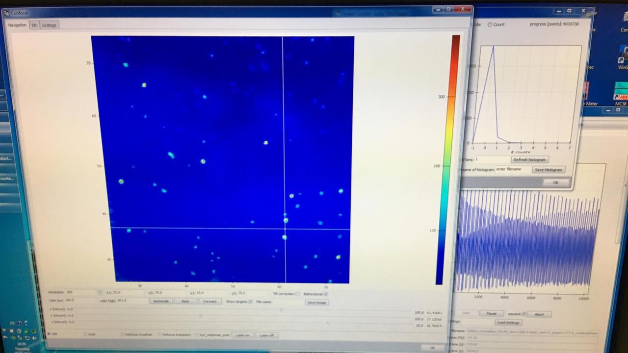Click Refresh histogram button
The image size is (628, 353).
pos(530,159)
